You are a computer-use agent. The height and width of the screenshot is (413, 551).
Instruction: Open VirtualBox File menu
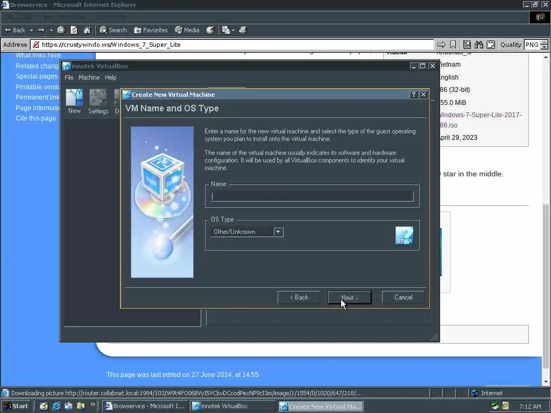tap(69, 77)
